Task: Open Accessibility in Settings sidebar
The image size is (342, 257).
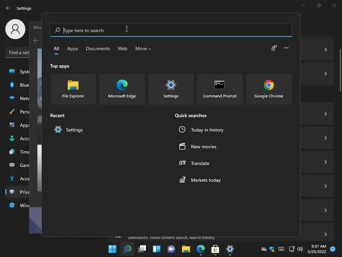Action: (17, 179)
